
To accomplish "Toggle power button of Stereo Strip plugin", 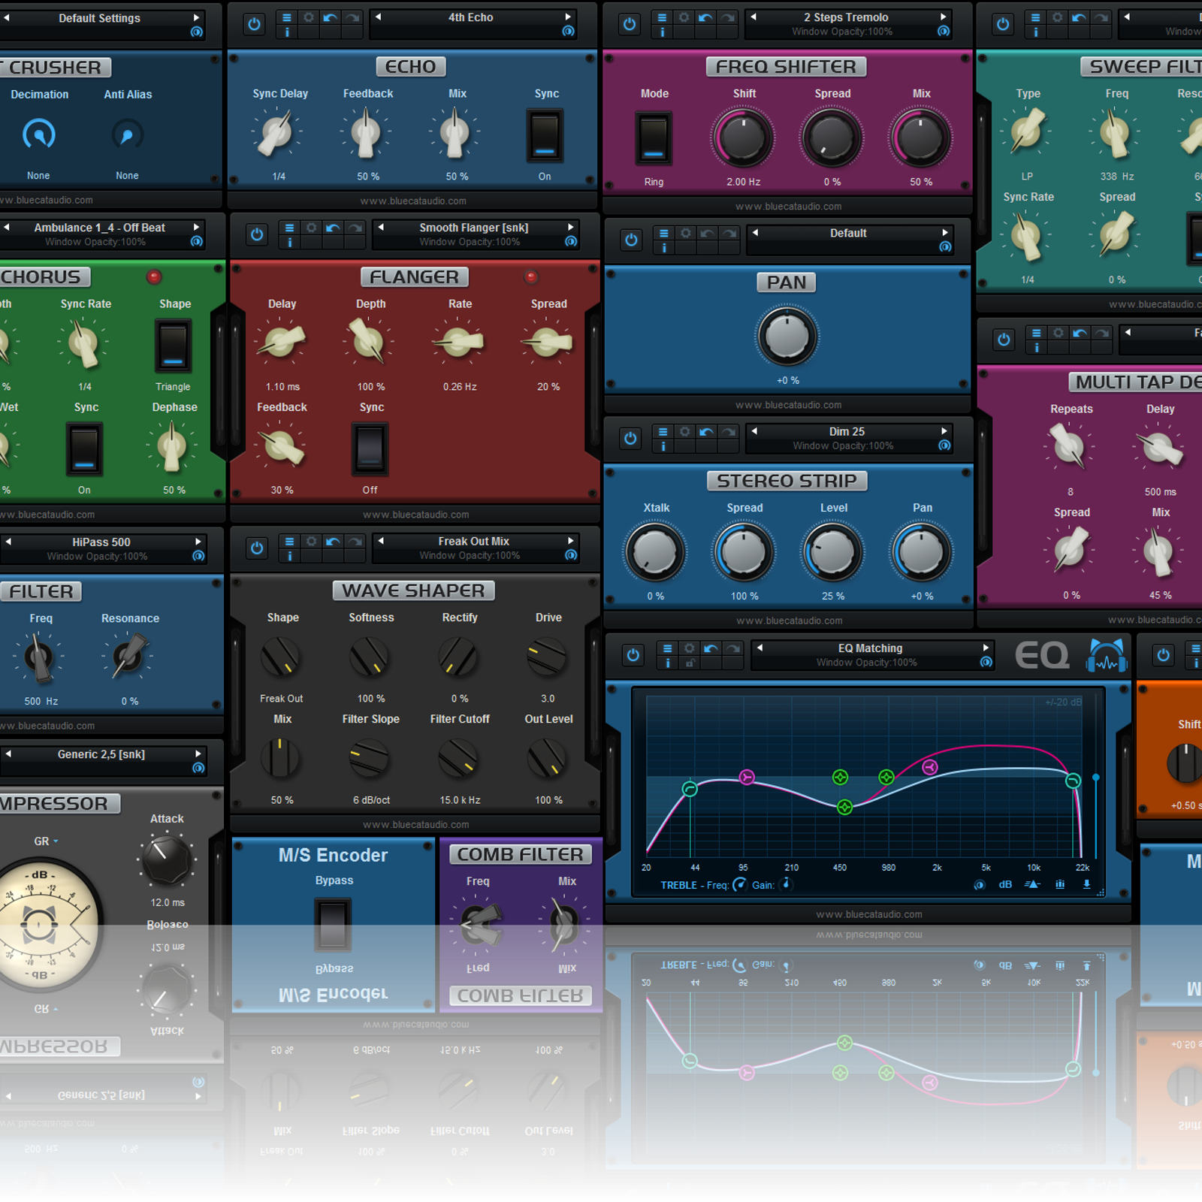I will (630, 438).
